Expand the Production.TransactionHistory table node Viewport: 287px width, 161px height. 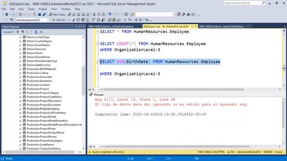point(20,149)
